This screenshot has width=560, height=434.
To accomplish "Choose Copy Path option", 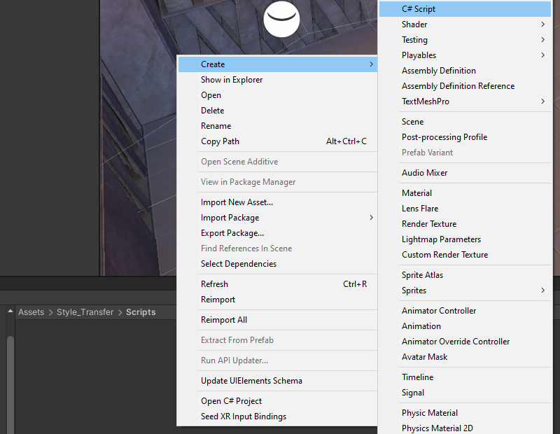I will coord(220,141).
